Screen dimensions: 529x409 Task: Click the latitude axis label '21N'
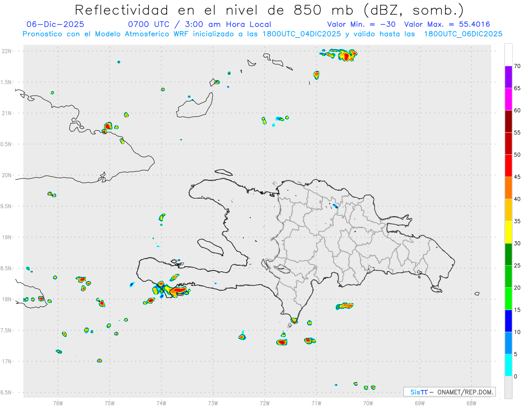coord(7,113)
